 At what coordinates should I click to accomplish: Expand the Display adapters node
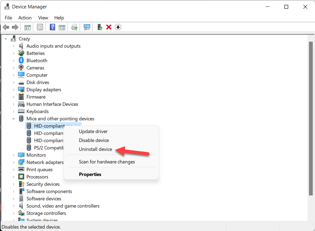coord(14,90)
